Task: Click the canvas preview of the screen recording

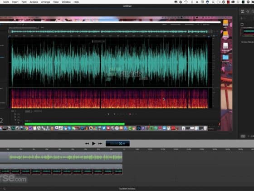Action: point(116,74)
